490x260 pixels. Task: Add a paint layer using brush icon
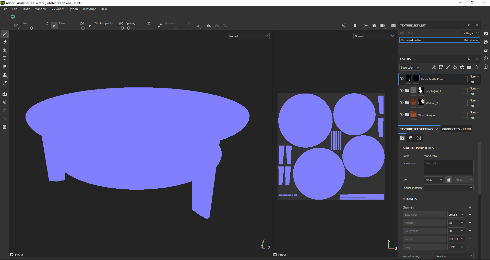pyautogui.click(x=448, y=67)
